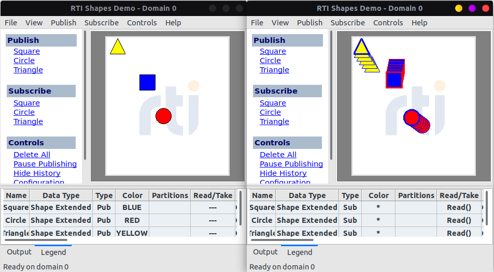Click Publish Triangle link in left window
The image size is (494, 272).
[28, 70]
